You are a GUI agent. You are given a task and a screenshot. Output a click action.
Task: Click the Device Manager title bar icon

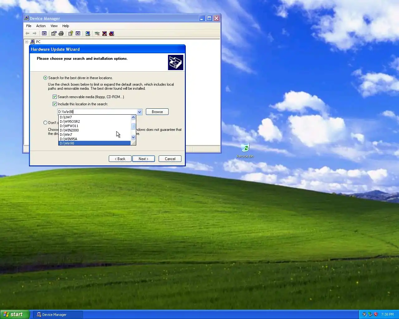click(x=27, y=18)
